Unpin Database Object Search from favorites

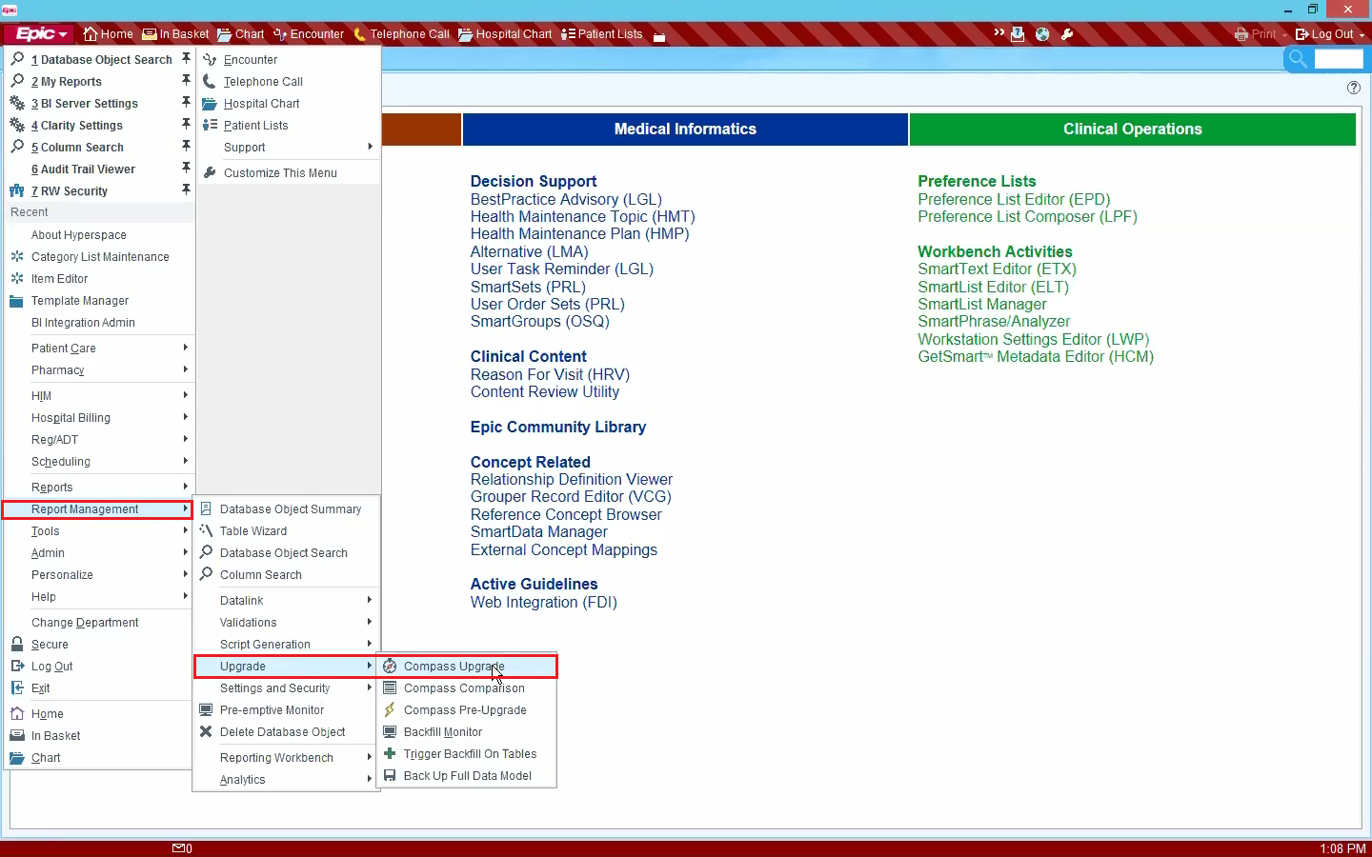[x=186, y=58]
